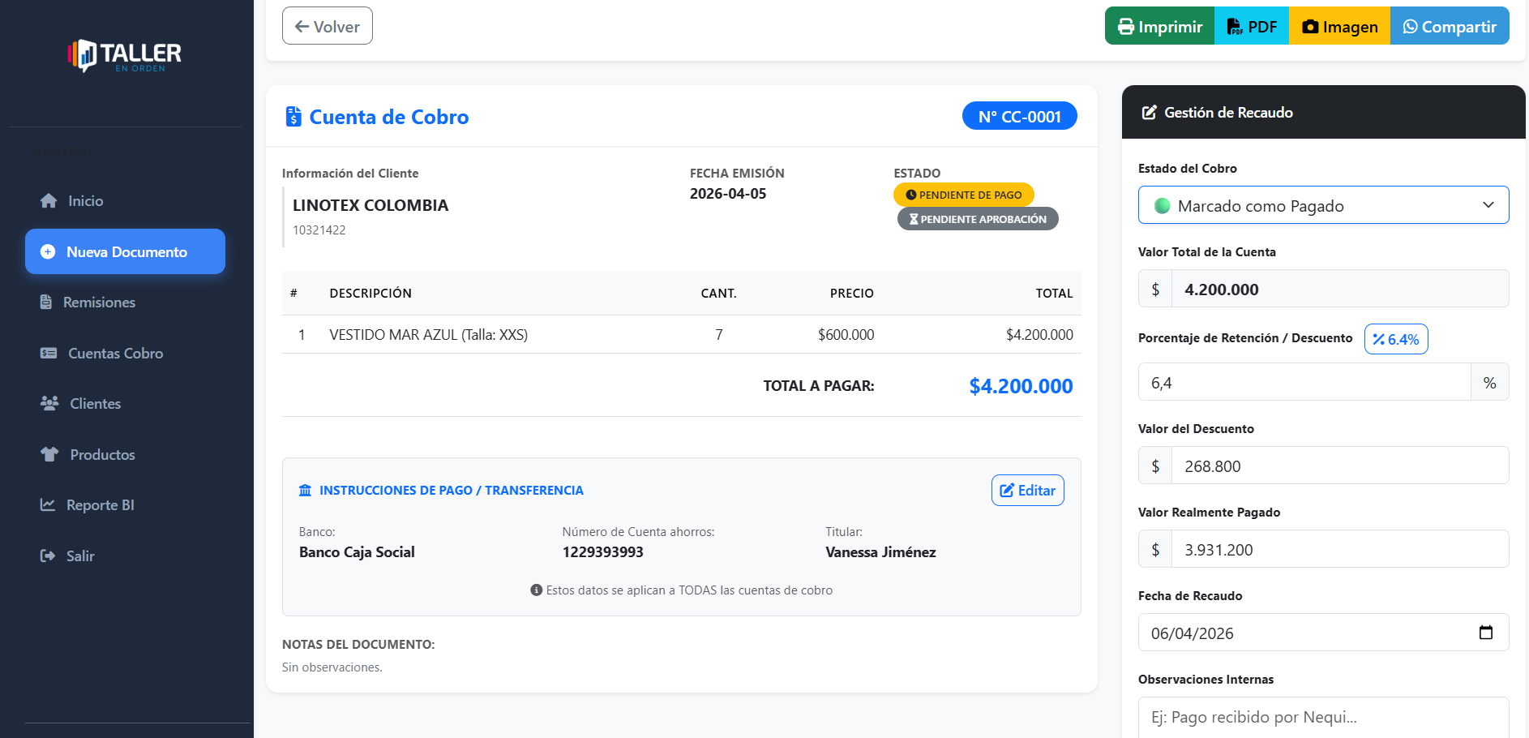Screen dimensions: 1529x738
Task: Click the house icon beside Inicio
Action: pos(49,201)
